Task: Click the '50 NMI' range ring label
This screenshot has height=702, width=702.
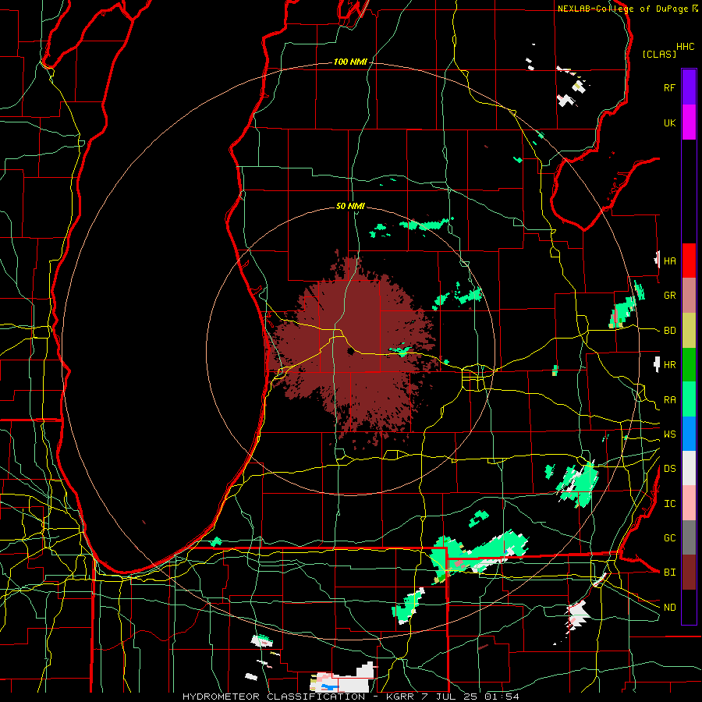Action: 350,206
